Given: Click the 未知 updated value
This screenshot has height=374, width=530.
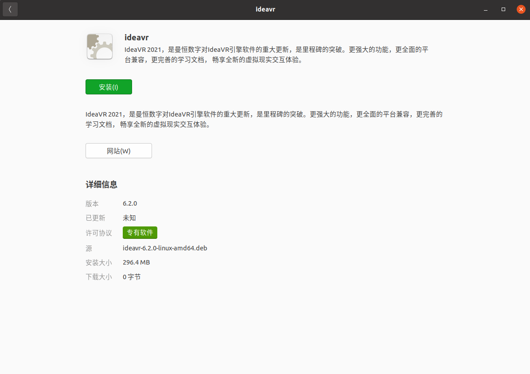Looking at the screenshot, I should [129, 218].
